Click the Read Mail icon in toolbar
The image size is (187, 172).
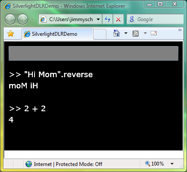pos(154,33)
